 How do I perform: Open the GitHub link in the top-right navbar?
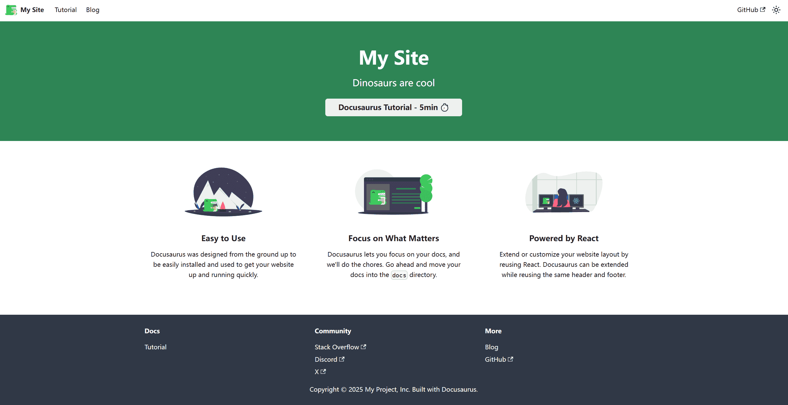point(748,10)
